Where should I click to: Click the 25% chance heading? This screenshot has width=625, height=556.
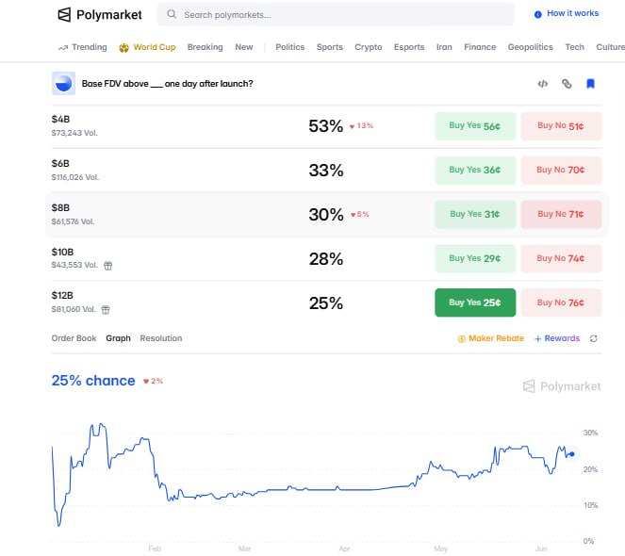(93, 381)
